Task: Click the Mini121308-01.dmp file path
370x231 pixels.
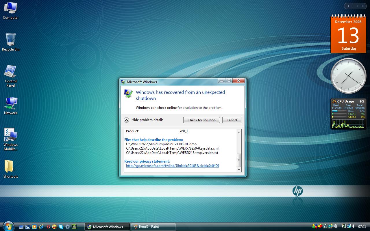Action: pos(161,144)
